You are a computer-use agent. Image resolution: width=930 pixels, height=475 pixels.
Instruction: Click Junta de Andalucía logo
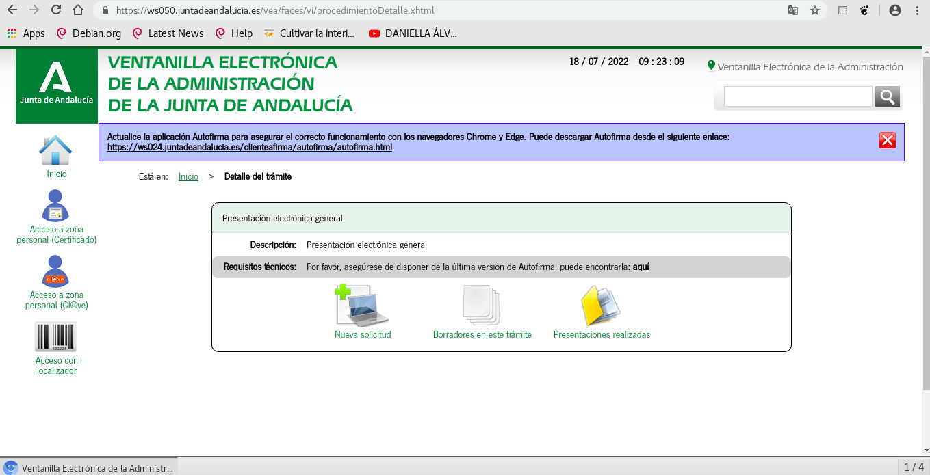point(57,86)
